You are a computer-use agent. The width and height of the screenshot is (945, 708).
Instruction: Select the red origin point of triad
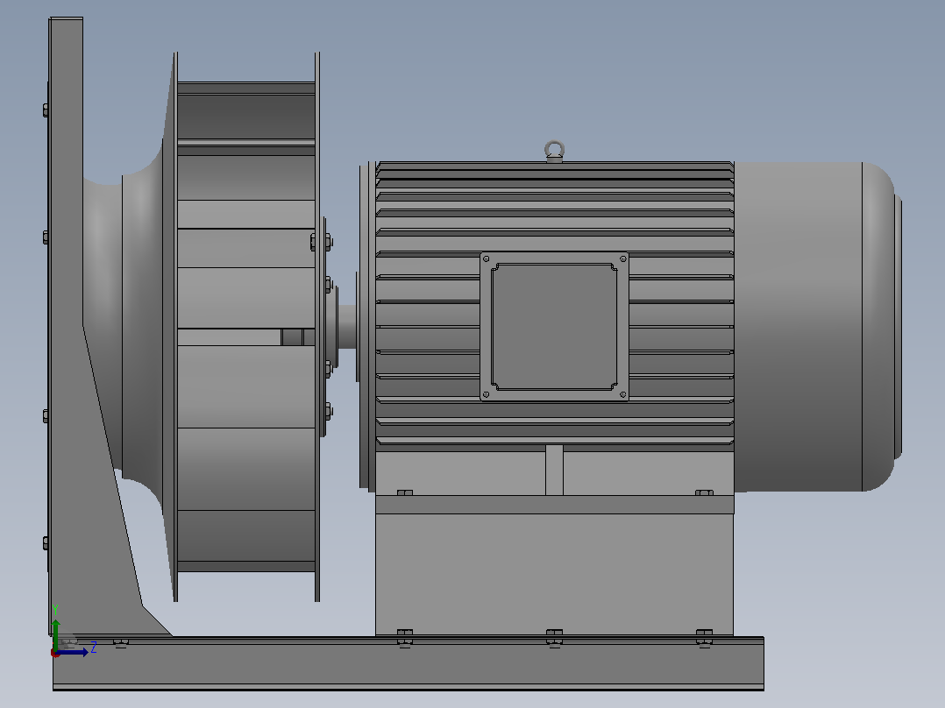click(x=55, y=653)
